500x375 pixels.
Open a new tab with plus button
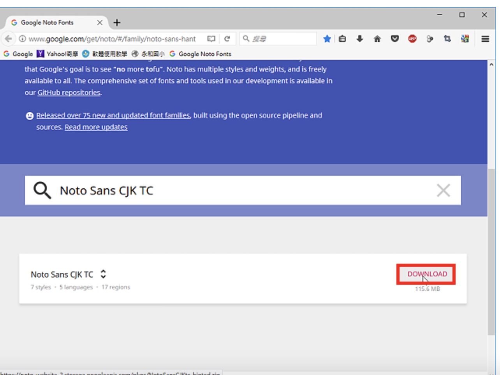(116, 23)
